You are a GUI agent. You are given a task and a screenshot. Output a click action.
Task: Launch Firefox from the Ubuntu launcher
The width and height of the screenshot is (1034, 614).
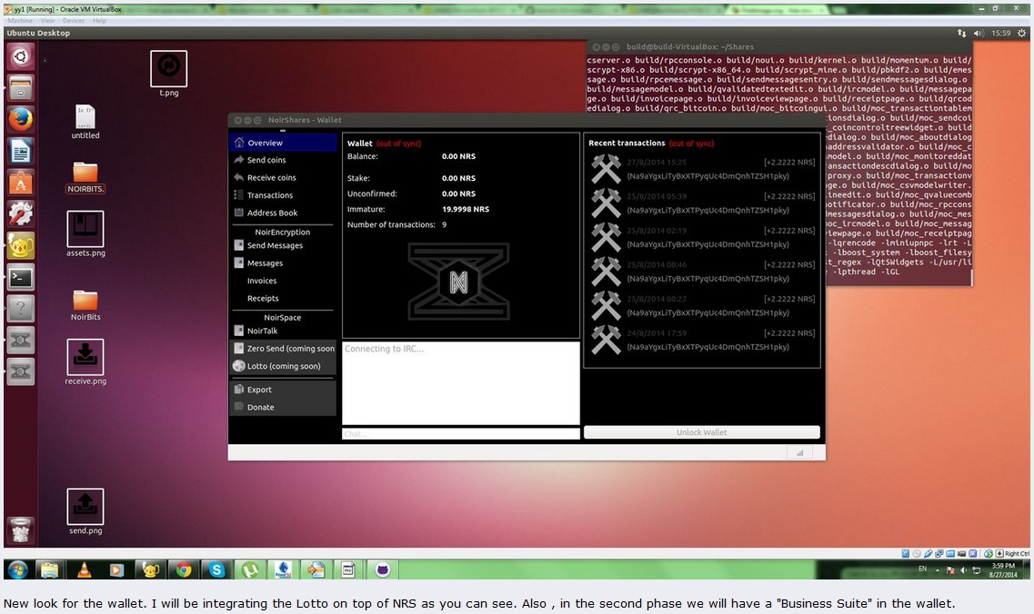pos(20,119)
